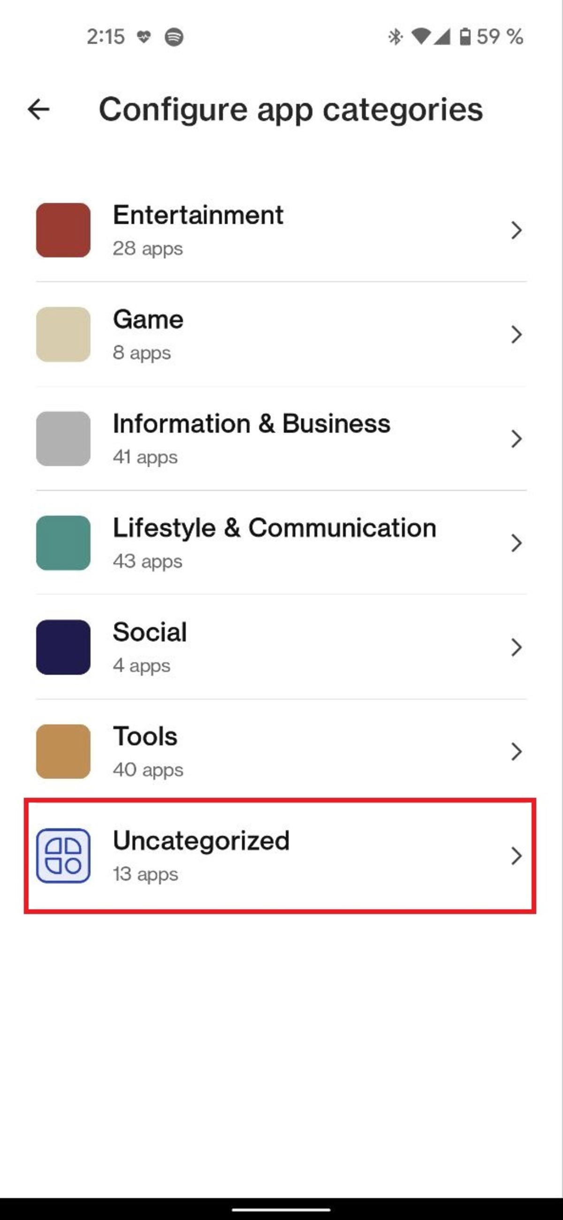Tap the battery status icon
This screenshot has width=563, height=1220.
click(x=465, y=37)
